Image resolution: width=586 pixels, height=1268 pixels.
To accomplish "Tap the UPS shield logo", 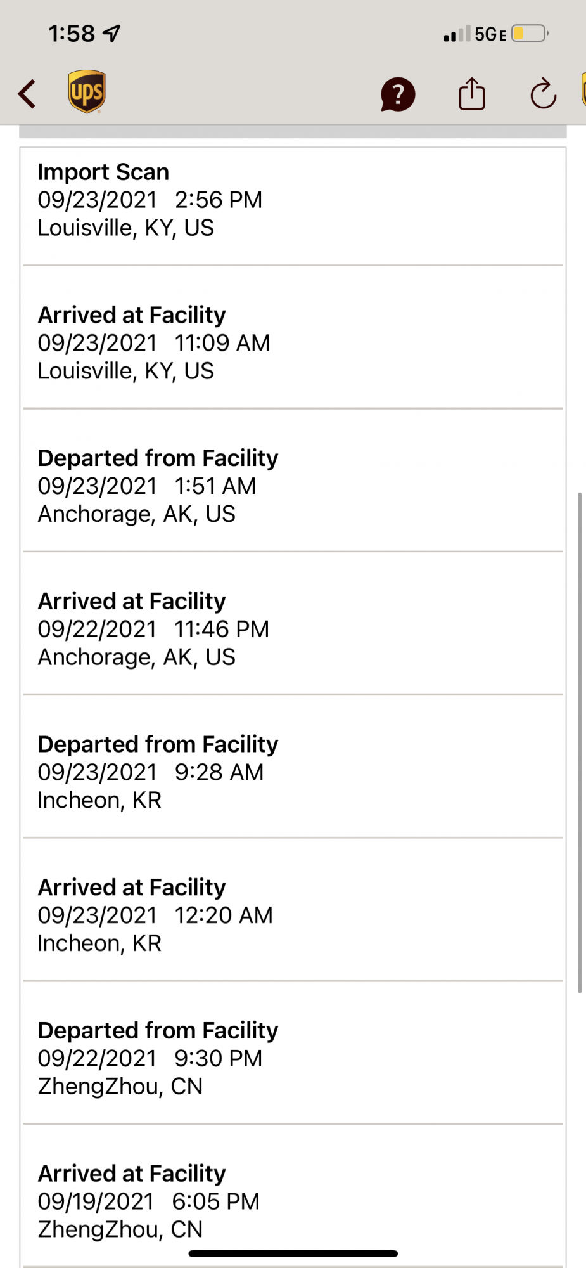I will coord(87,92).
